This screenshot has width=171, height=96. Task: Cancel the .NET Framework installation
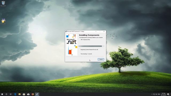(101, 59)
